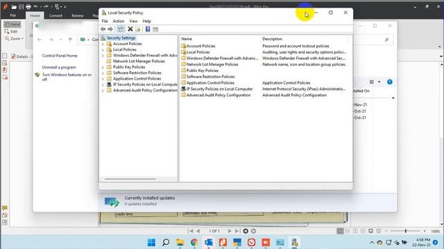Open Outlook from the taskbar

pos(209,242)
